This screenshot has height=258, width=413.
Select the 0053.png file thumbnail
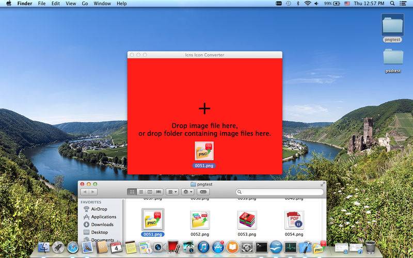click(247, 220)
